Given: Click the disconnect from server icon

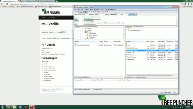Looking at the screenshot, I should click(x=96, y=12).
